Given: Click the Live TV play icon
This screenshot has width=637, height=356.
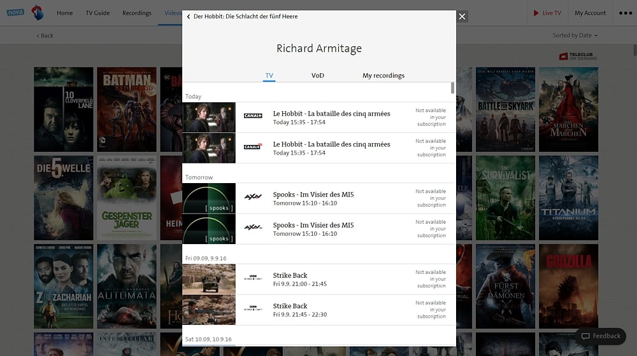Looking at the screenshot, I should click(x=536, y=13).
